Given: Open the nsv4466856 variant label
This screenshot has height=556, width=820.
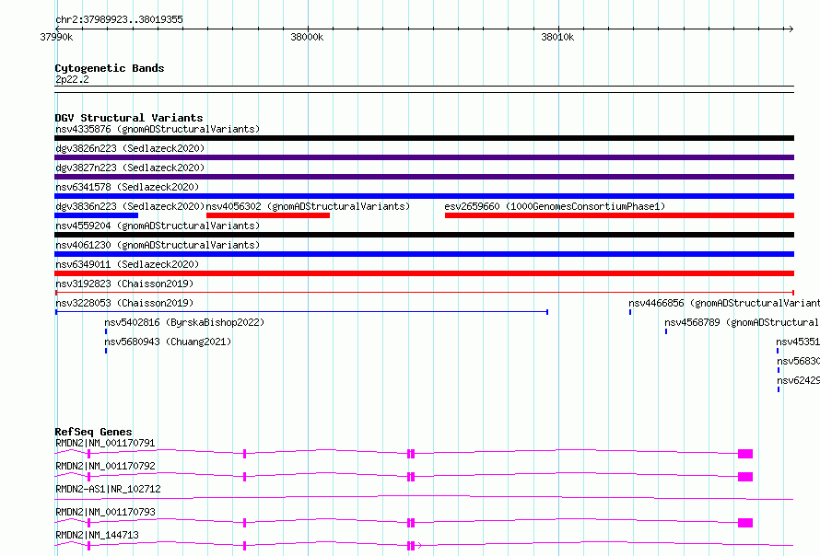Looking at the screenshot, I should pos(724,303).
